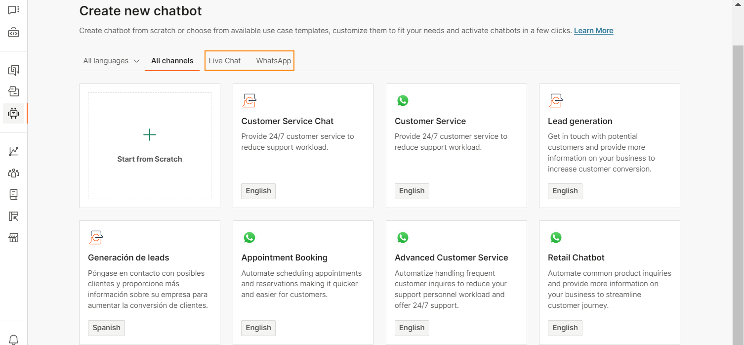The image size is (744, 345).
Task: Open the integrations arrow icon in sidebar
Action: click(x=13, y=216)
